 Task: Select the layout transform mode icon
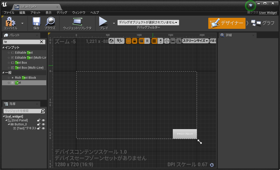[x=141, y=41]
